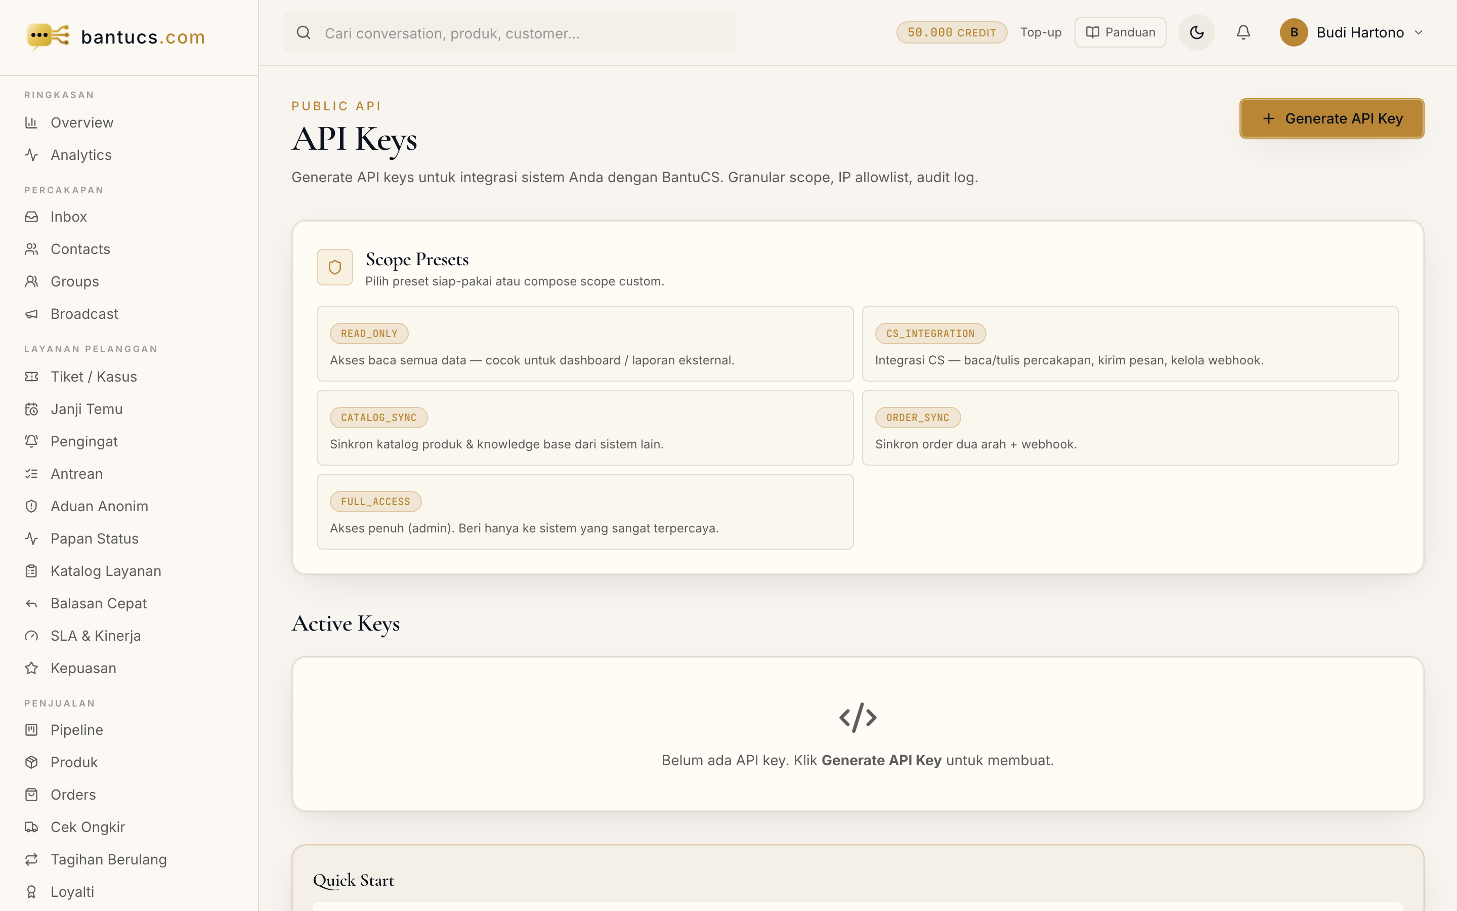Toggle dark mode with moon icon

pyautogui.click(x=1196, y=32)
